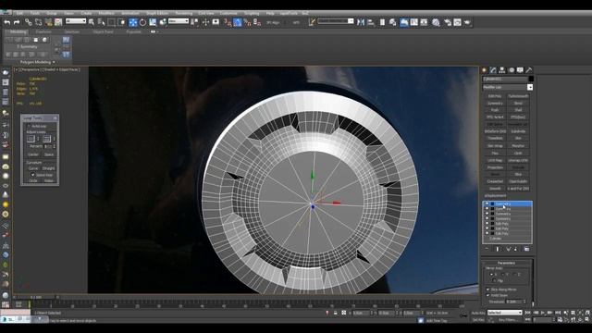592x333 pixels.
Task: Click the teapot Render icon
Action: (x=467, y=22)
